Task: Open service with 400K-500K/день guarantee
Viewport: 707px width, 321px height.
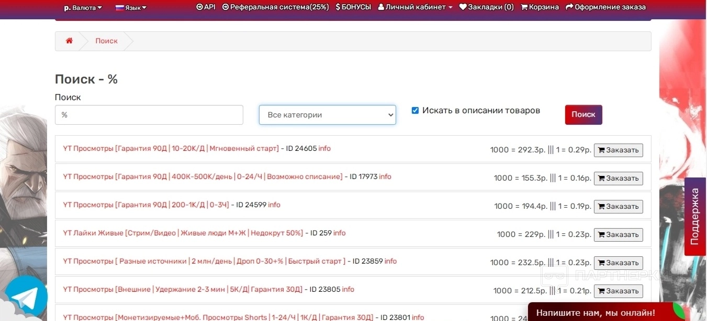Action: 203,177
